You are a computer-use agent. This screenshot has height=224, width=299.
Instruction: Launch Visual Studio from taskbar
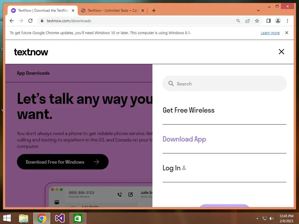(60, 218)
